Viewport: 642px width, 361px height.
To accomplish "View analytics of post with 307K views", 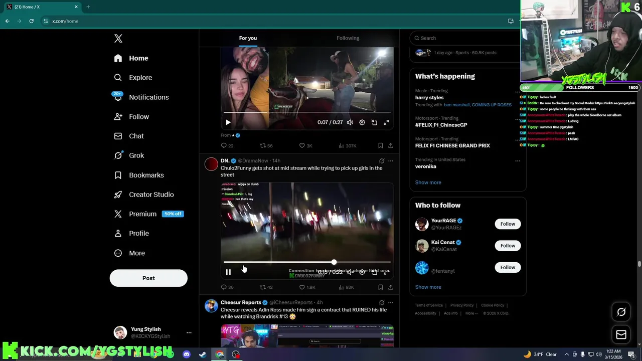I will pos(347,145).
